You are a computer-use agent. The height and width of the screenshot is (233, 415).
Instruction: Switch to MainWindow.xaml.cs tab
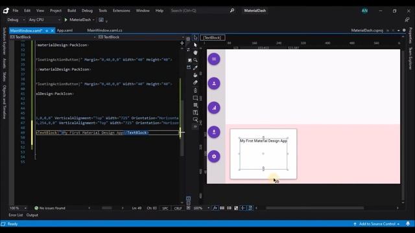[104, 30]
